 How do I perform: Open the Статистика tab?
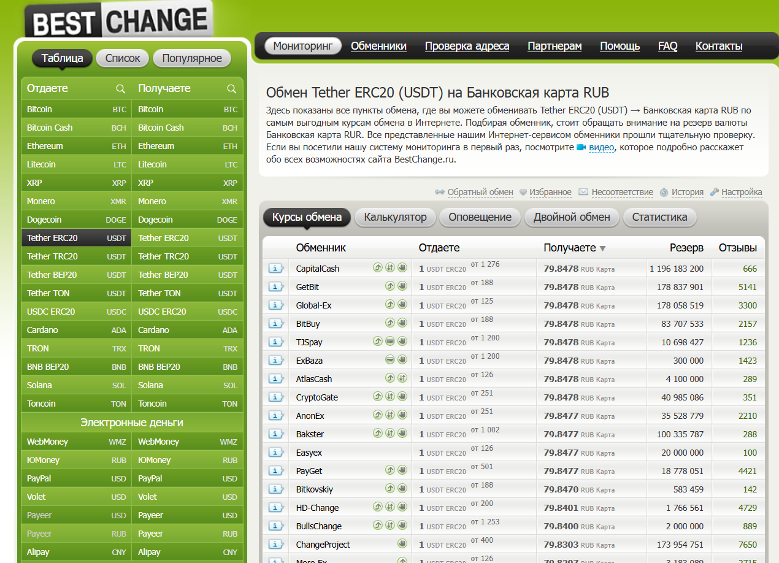[660, 217]
